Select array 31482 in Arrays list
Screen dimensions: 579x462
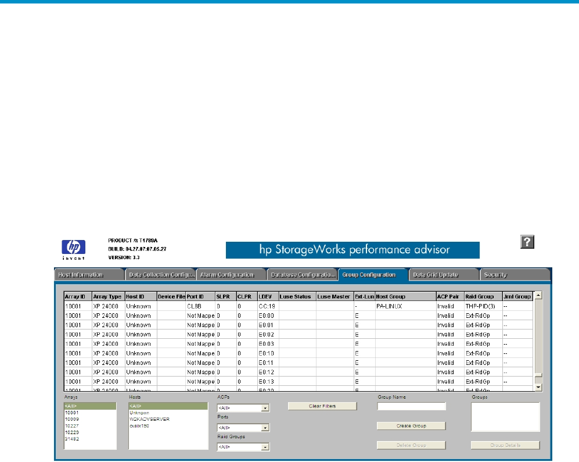click(x=90, y=439)
